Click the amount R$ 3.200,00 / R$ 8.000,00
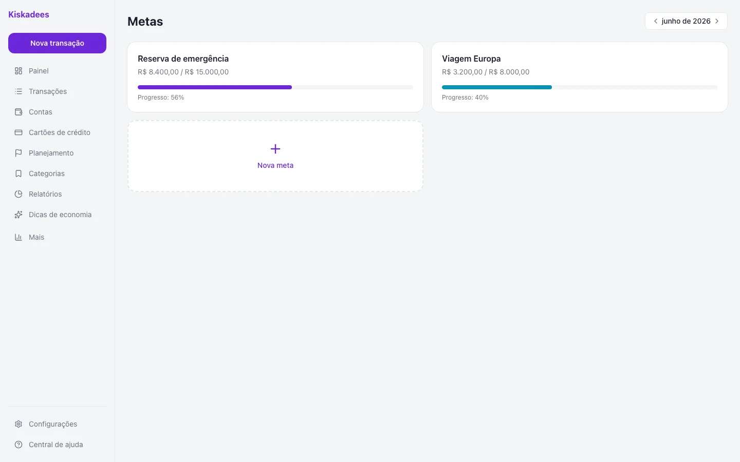The image size is (740, 462). pos(486,72)
